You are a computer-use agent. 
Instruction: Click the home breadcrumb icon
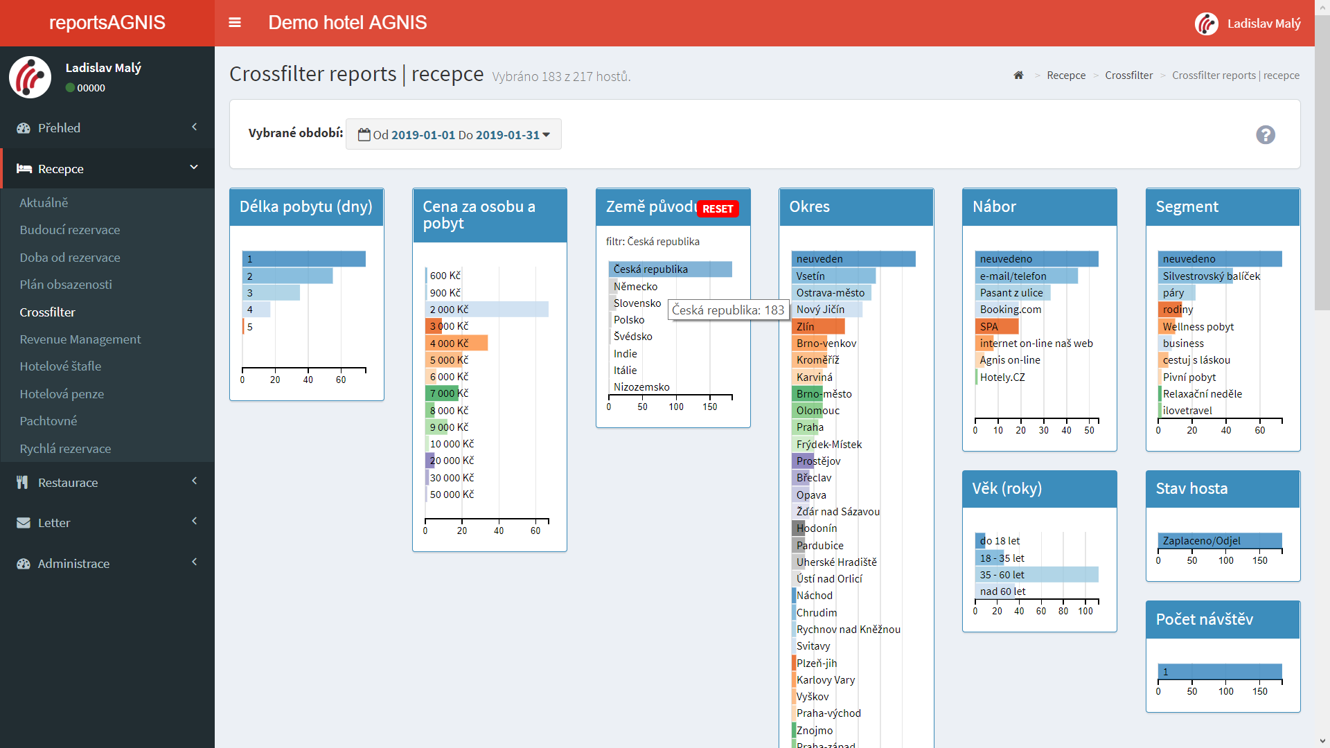[x=1018, y=75]
